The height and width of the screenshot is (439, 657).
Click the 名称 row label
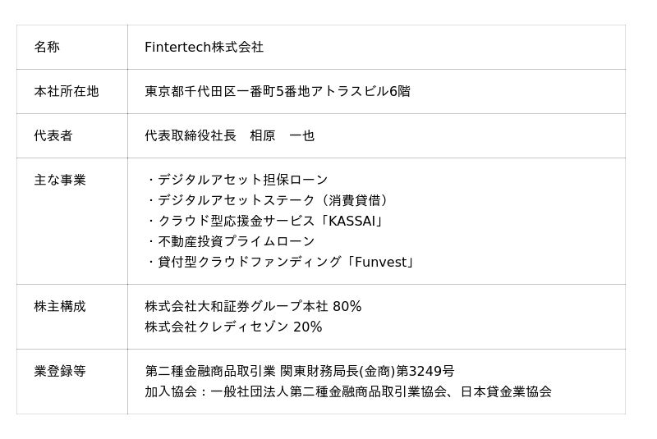47,48
